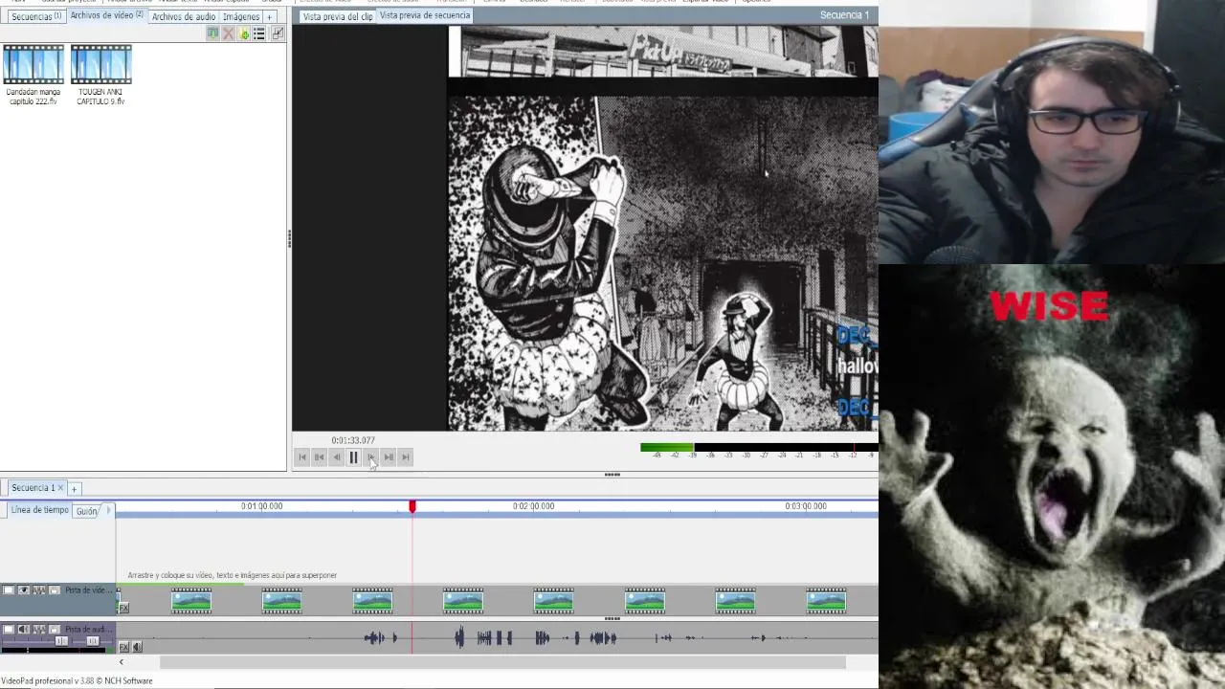The height and width of the screenshot is (689, 1225).
Task: Select first video clip thumbnail on the video track
Action: coord(191,601)
